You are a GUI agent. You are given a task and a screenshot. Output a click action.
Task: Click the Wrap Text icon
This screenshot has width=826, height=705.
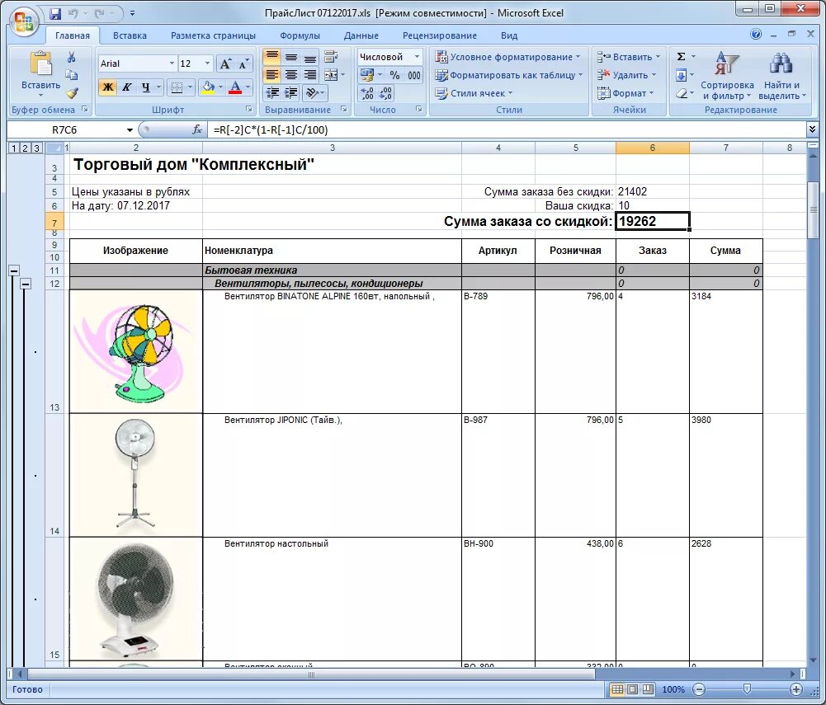(x=331, y=56)
